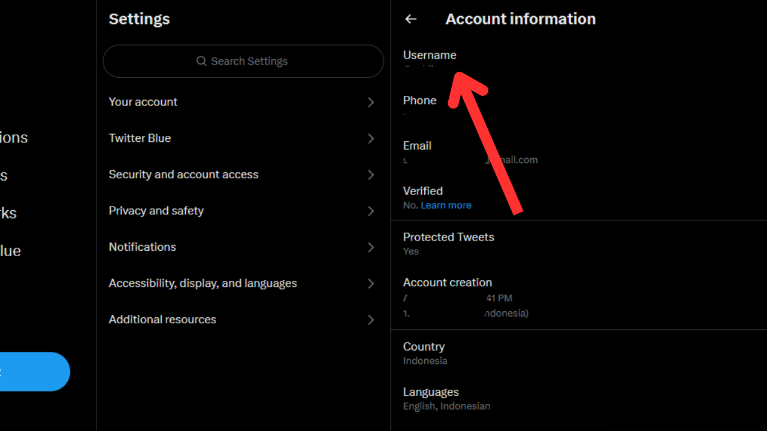The height and width of the screenshot is (431, 767).
Task: Open the Username row
Action: click(579, 61)
